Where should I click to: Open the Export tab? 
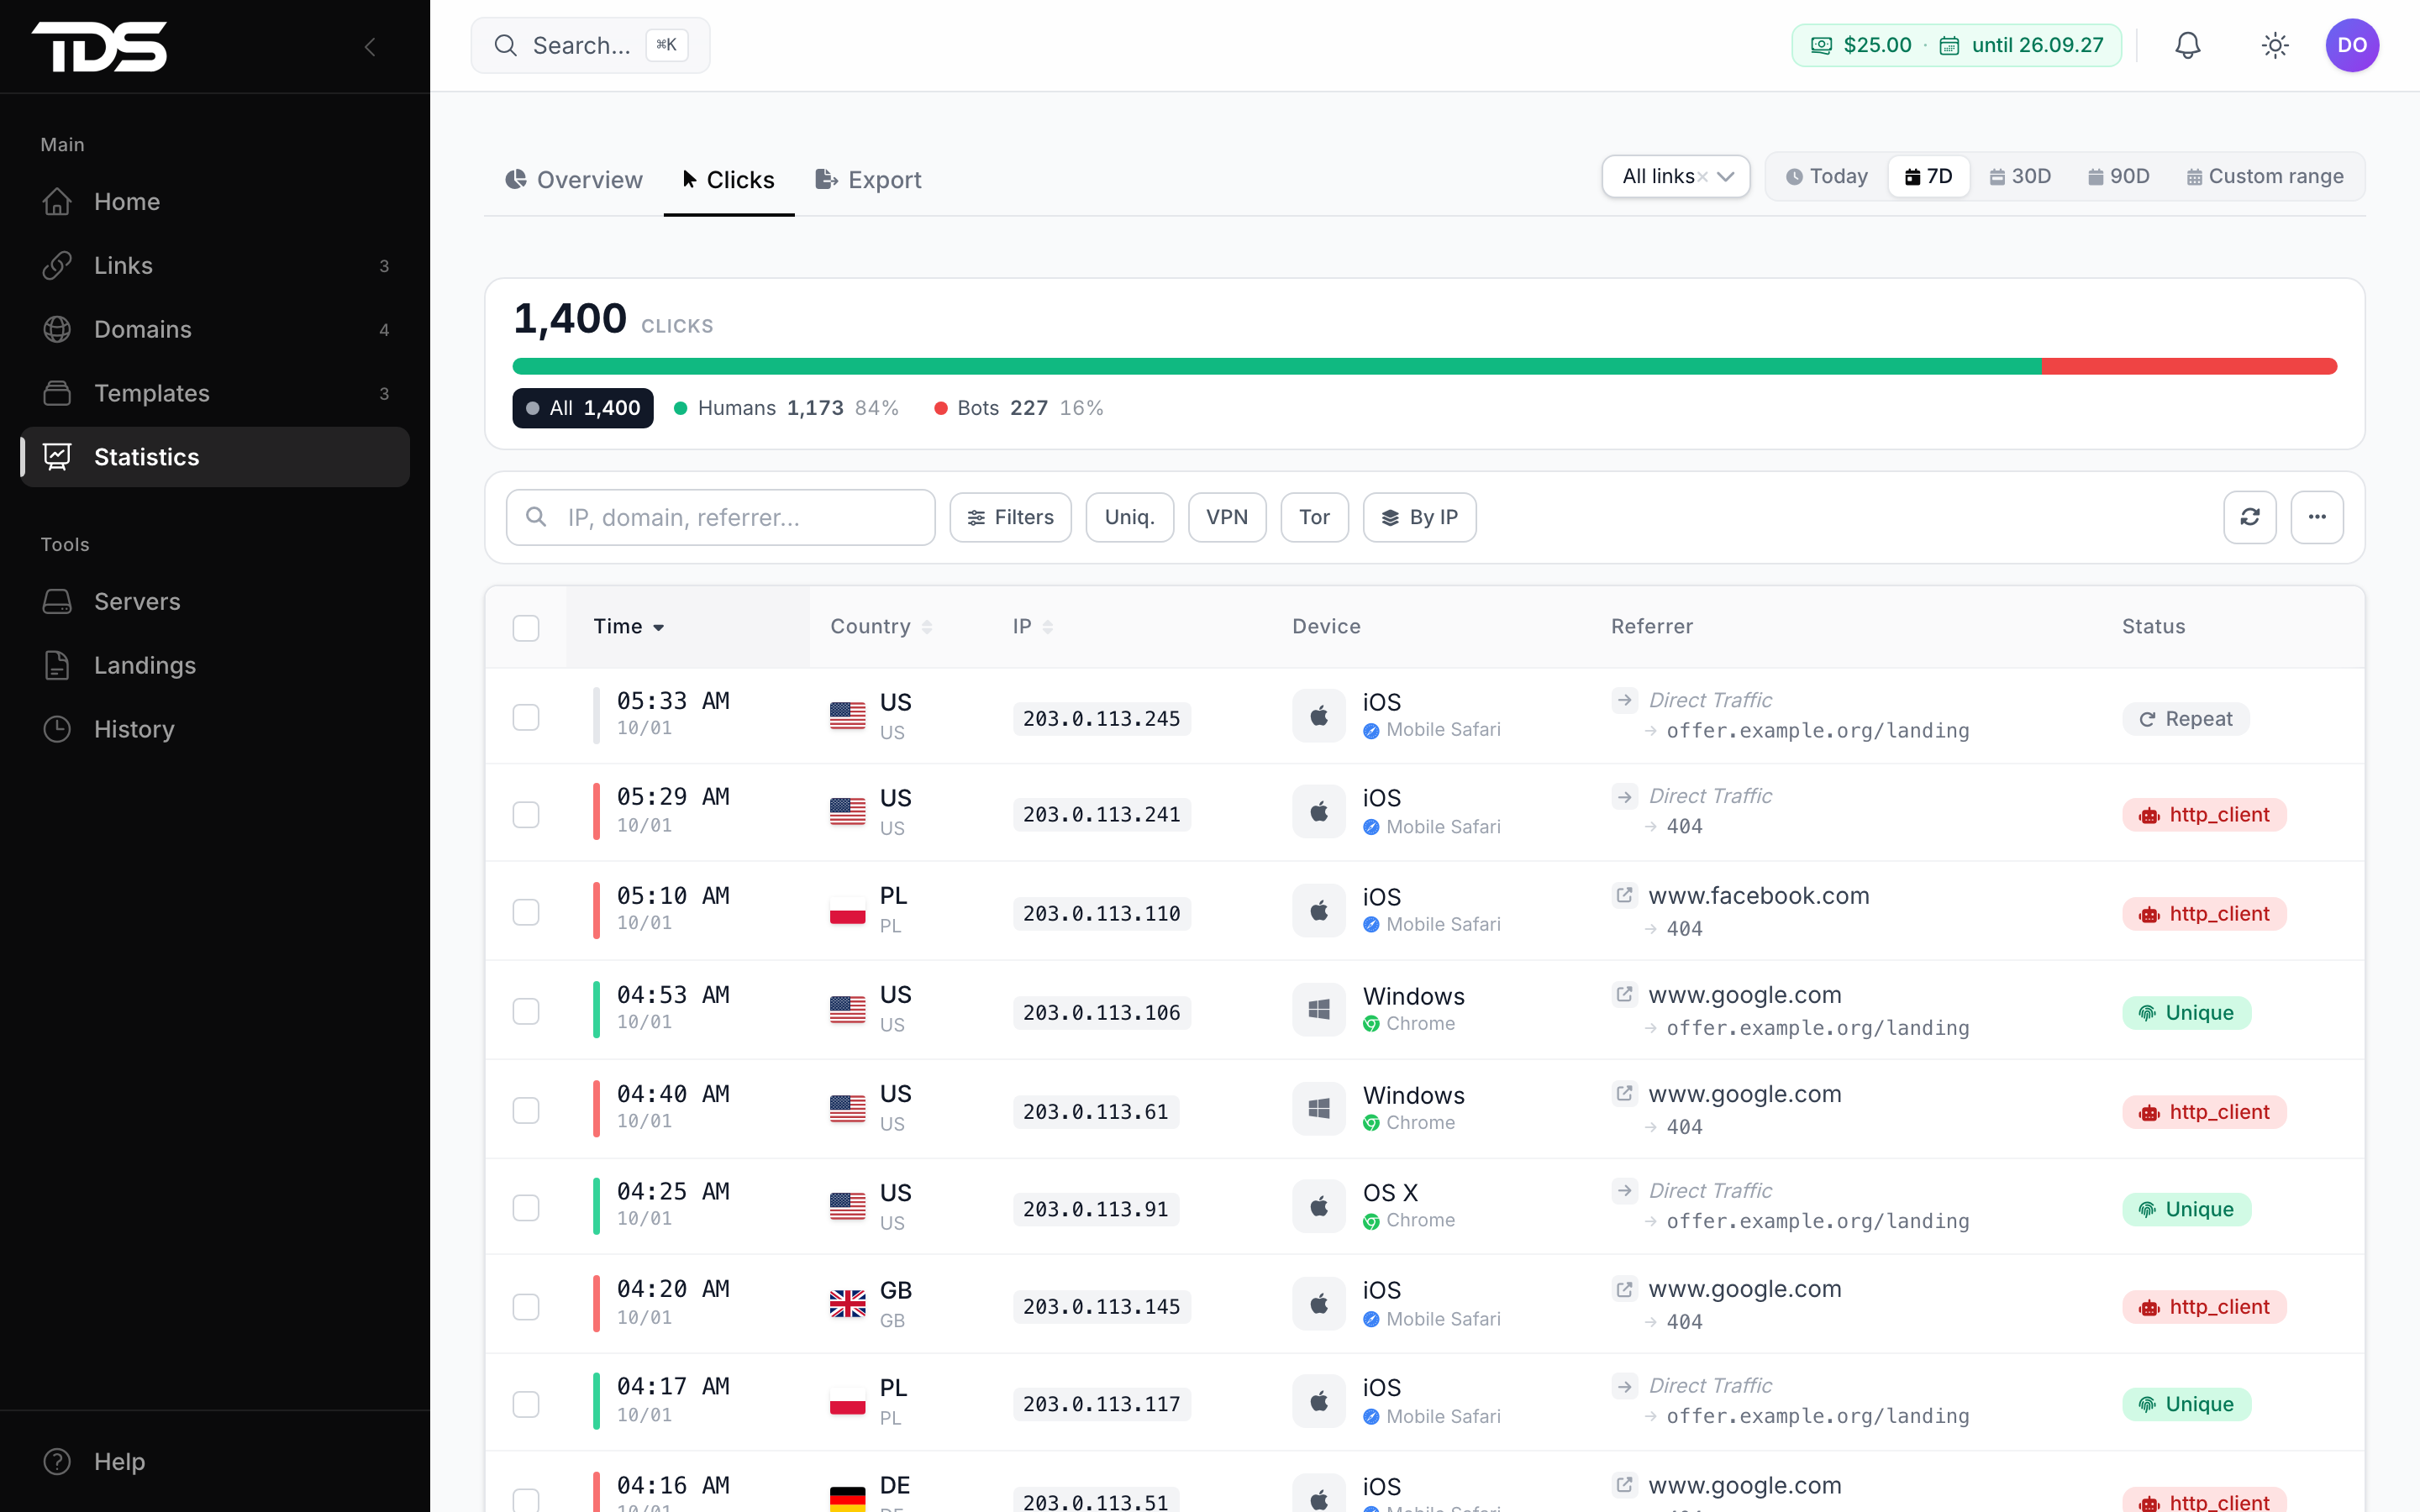click(x=868, y=180)
